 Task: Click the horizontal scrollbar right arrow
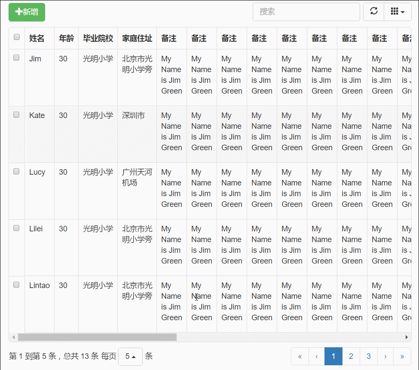(407, 337)
